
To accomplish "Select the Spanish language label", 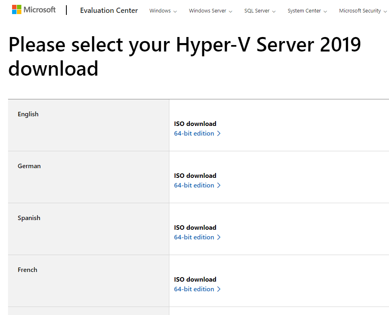I will (29, 218).
